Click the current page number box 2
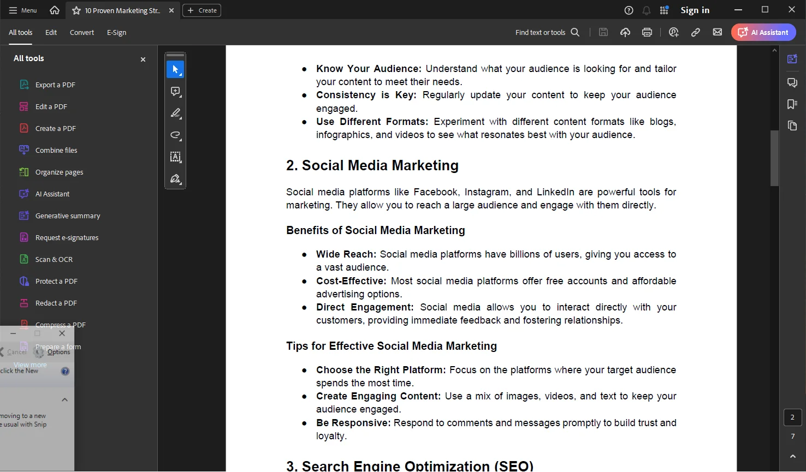 tap(793, 417)
